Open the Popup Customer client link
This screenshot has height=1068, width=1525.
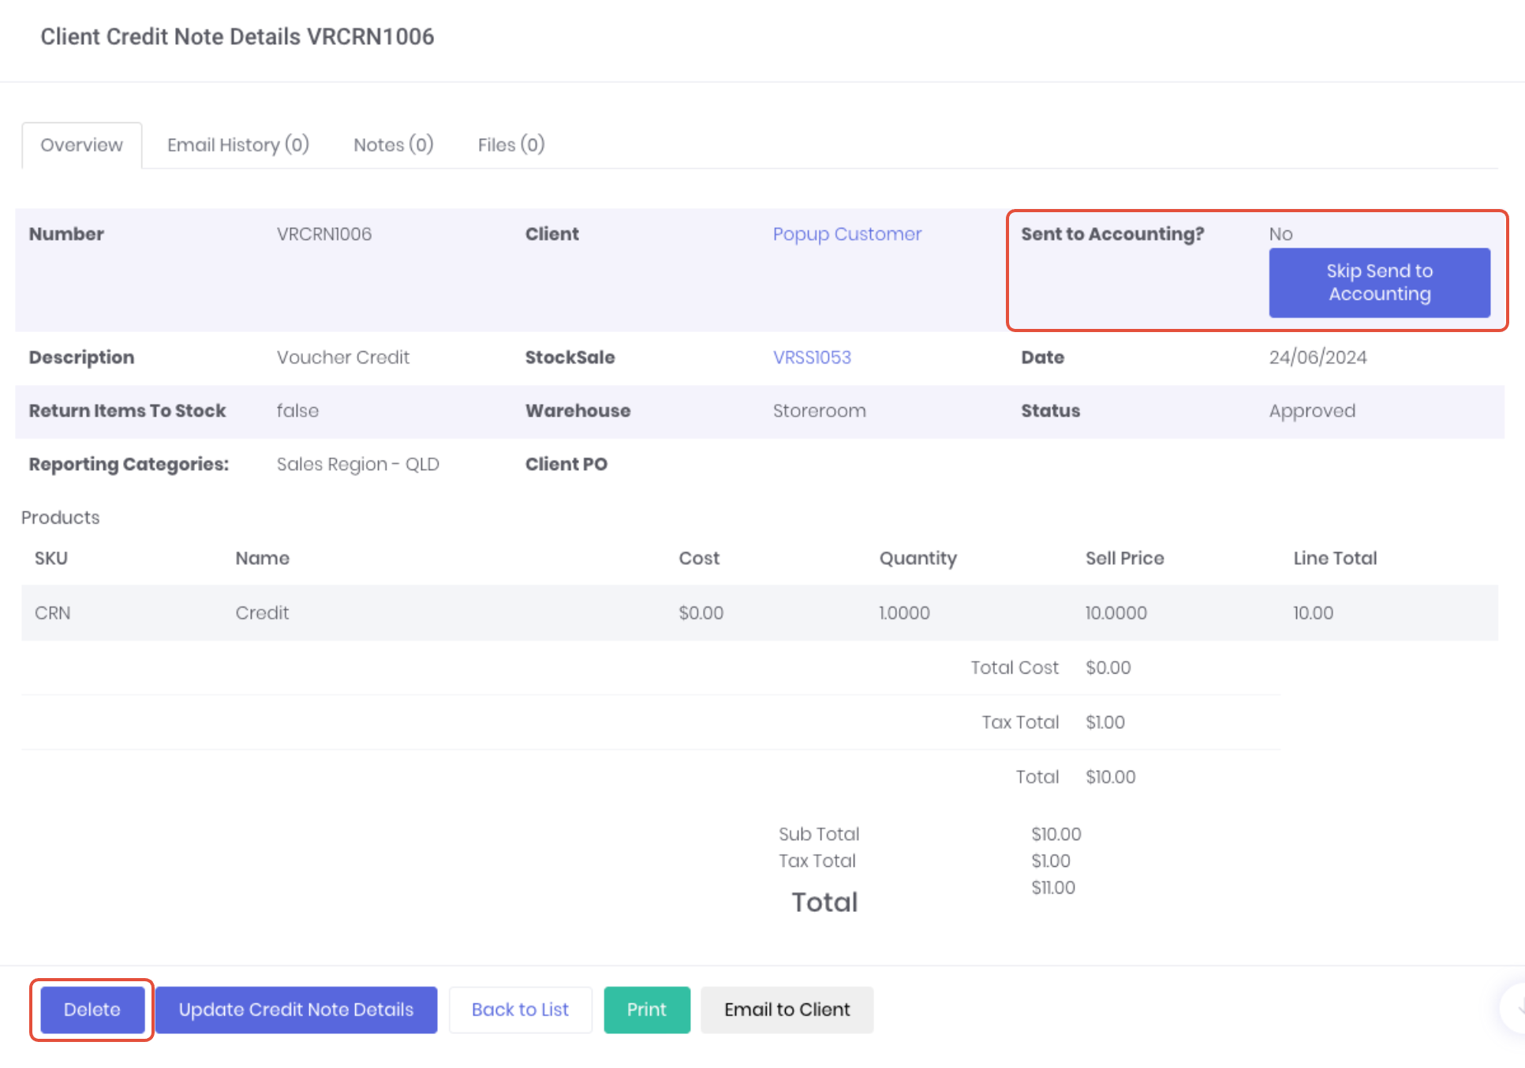point(847,234)
